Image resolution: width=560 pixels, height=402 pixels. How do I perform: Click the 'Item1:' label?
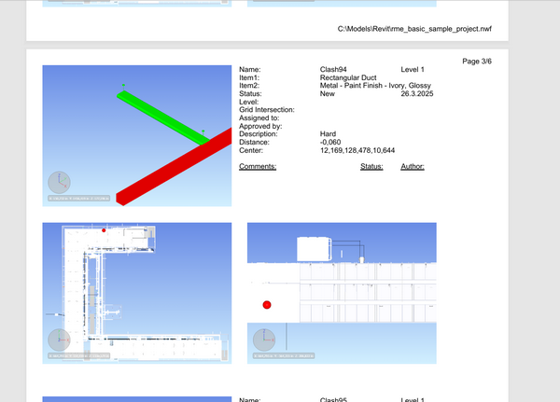click(x=249, y=77)
